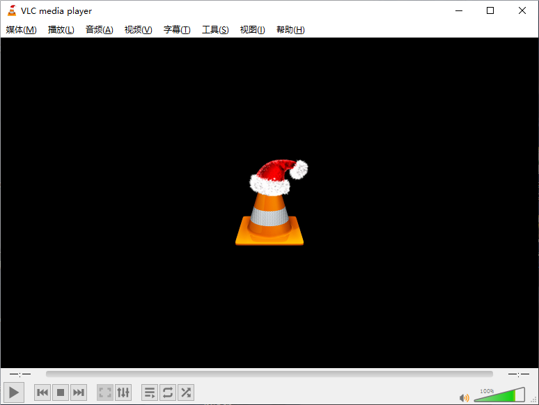Image resolution: width=539 pixels, height=405 pixels.
Task: Close the VLC media player window
Action: click(522, 10)
